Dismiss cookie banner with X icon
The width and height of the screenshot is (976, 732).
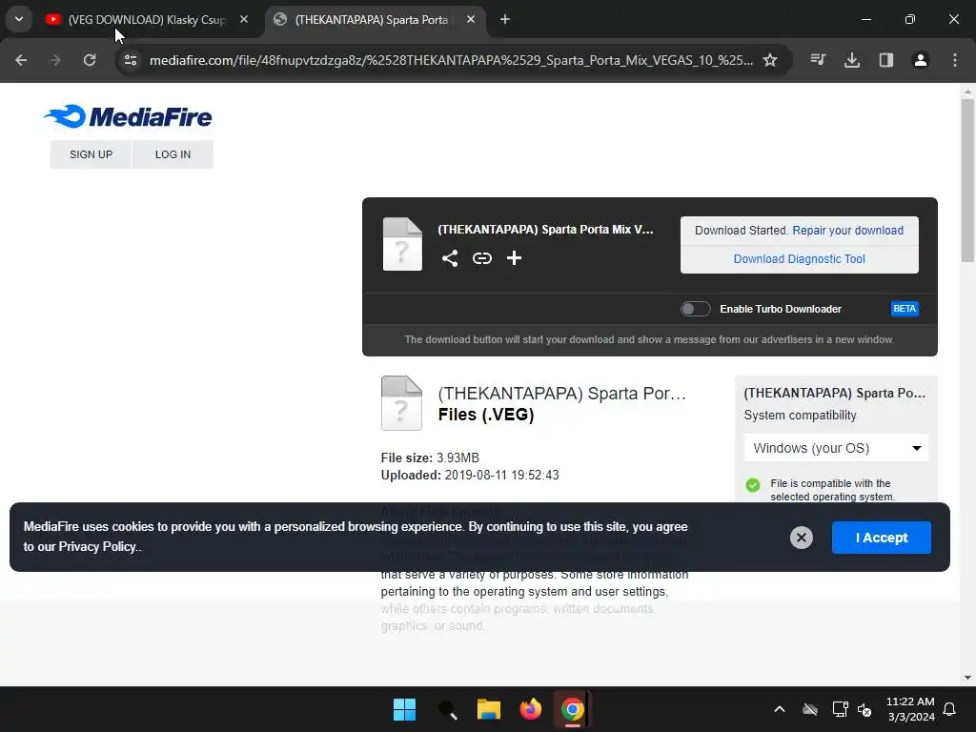point(801,538)
